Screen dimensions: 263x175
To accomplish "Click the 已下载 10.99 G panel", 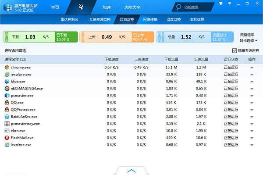I will [66, 37].
